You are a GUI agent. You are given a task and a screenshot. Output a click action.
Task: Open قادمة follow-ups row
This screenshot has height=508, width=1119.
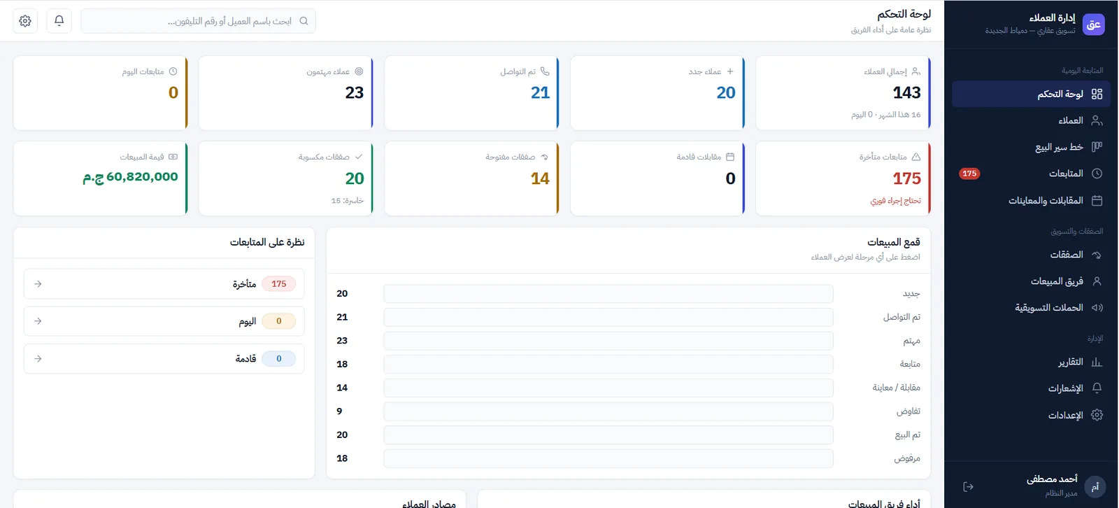(164, 359)
